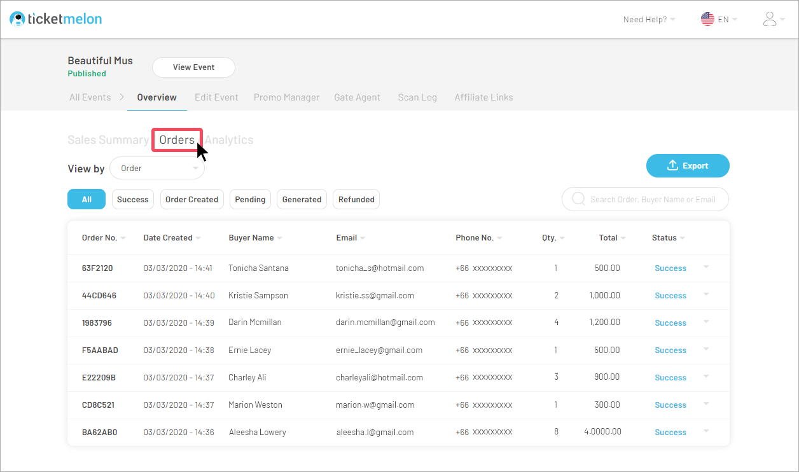The height and width of the screenshot is (472, 799).
Task: Click the search magnifier icon
Action: click(x=579, y=199)
